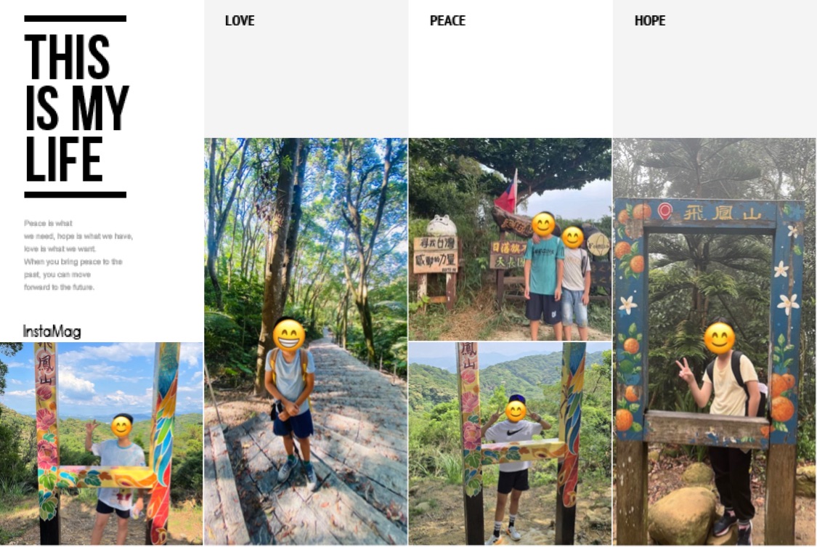Screen dimensions: 817x547
Task: Open the Nike shirt colorful frame photo
Action: click(510, 443)
